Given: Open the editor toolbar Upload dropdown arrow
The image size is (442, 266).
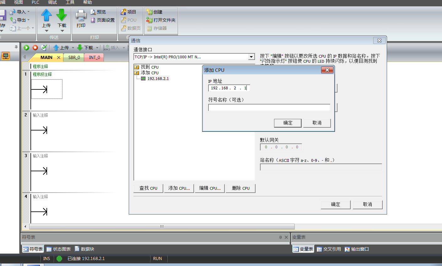Looking at the screenshot, I should click(x=73, y=48).
